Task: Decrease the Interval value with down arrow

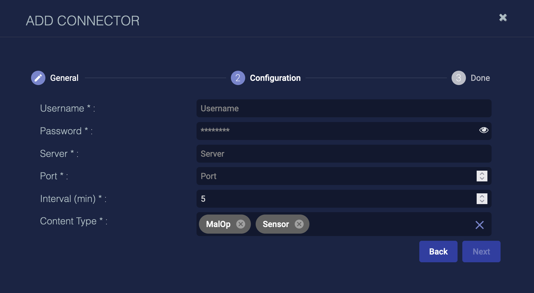Action: [x=482, y=201]
